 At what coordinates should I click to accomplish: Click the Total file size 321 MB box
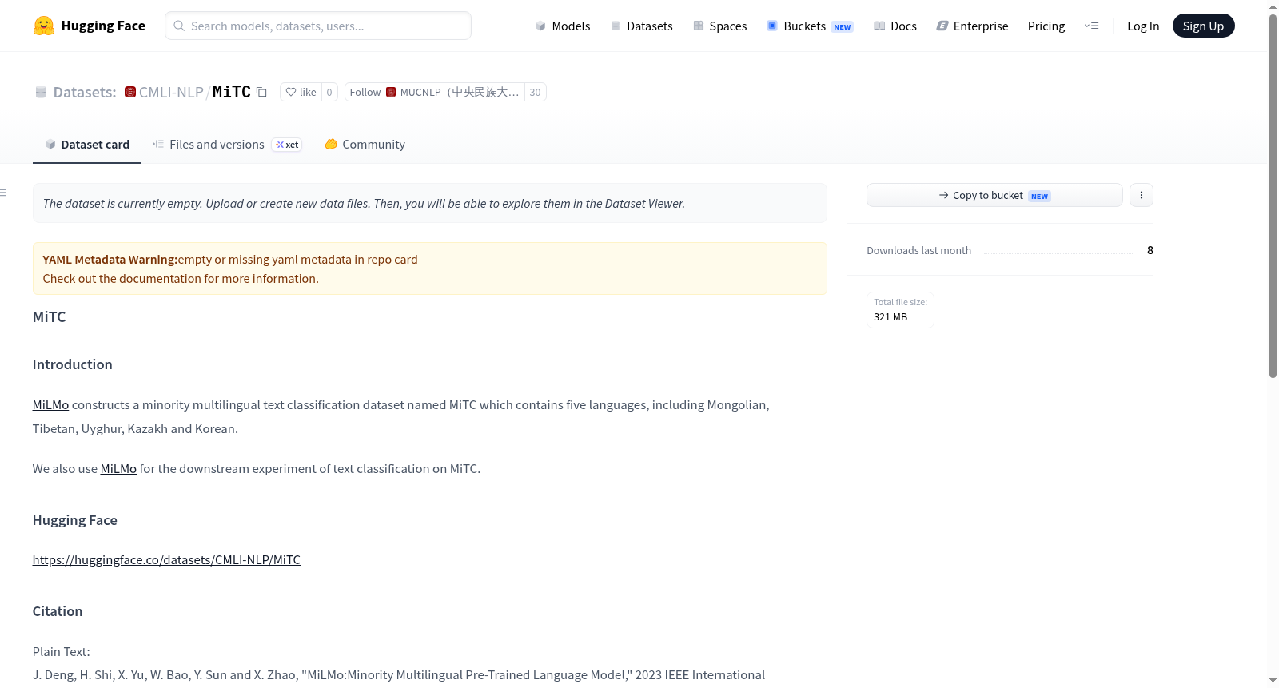click(900, 310)
